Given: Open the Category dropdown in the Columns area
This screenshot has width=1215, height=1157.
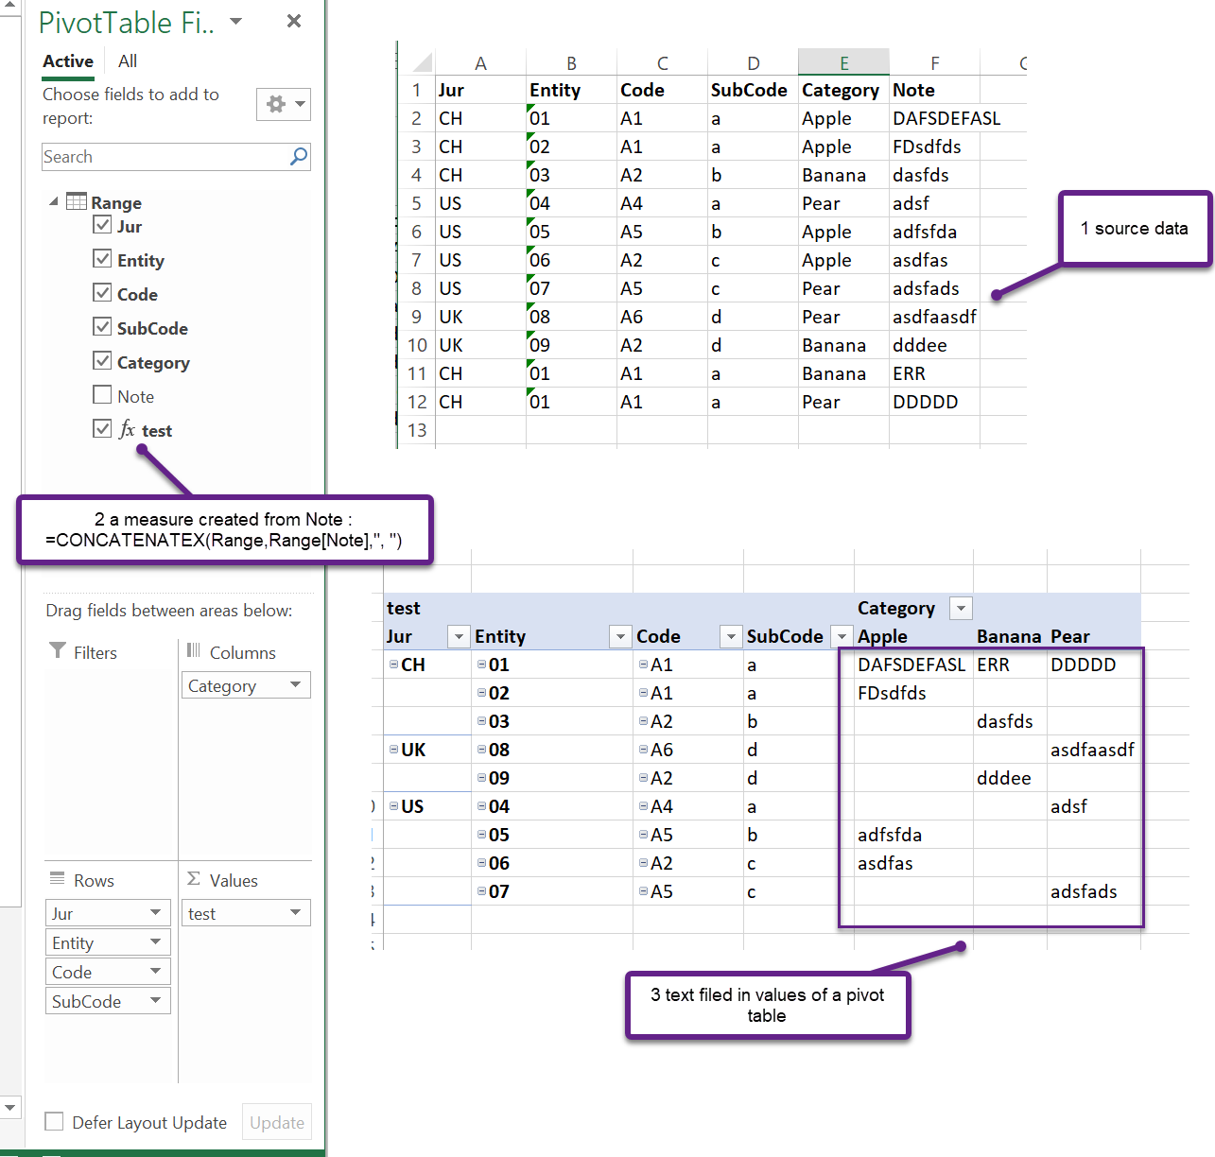Looking at the screenshot, I should [296, 684].
